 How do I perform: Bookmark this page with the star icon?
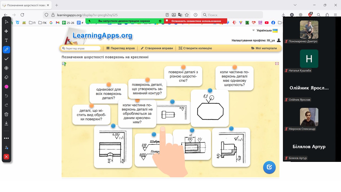pos(187,15)
